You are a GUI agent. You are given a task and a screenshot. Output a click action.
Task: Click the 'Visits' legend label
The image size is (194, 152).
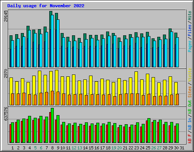[x=190, y=75]
